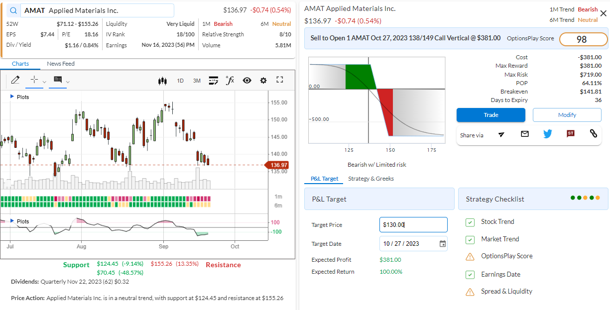Click the Volume 5.81M value
This screenshot has width=610, height=310.
point(283,45)
